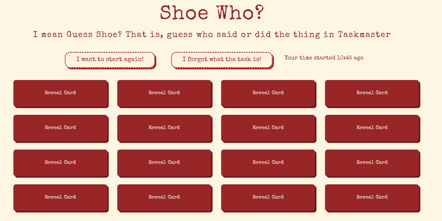The width and height of the screenshot is (442, 221).
Task: Reveal the first card in the top row
Action: (61, 93)
